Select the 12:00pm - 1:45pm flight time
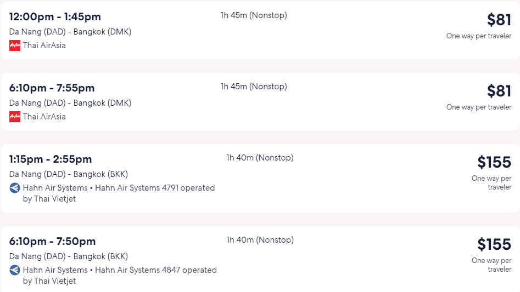Viewport: 520px width, 292px height. pyautogui.click(x=55, y=16)
